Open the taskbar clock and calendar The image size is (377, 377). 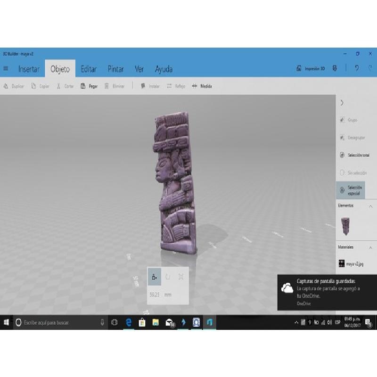[352, 322]
